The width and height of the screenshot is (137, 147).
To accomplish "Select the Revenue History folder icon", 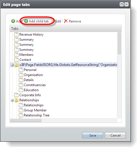I will (17, 35).
